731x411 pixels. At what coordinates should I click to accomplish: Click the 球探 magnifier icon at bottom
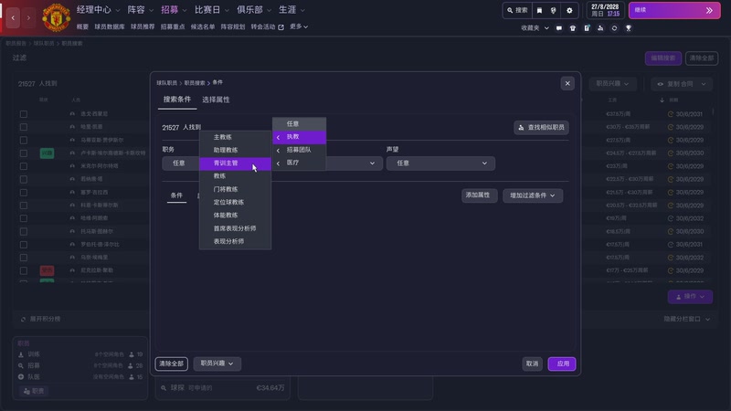point(164,387)
